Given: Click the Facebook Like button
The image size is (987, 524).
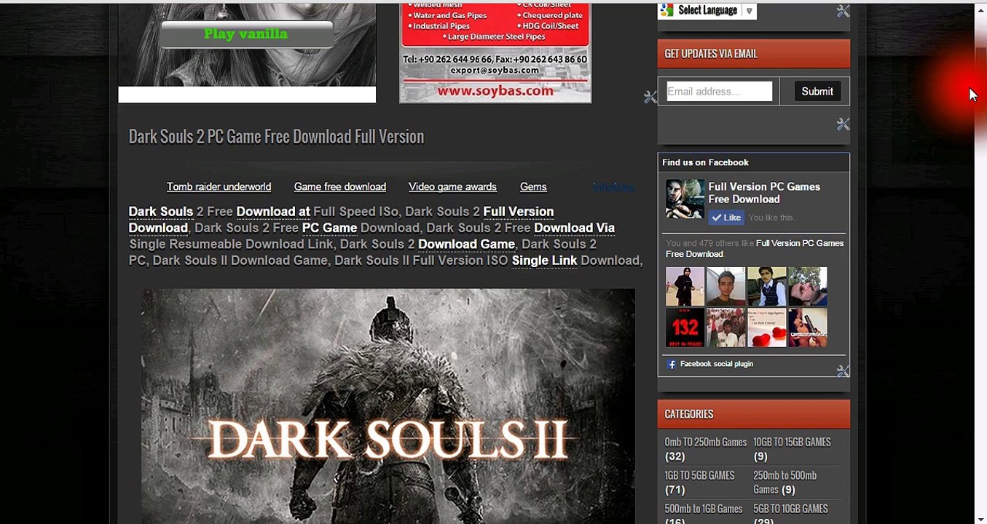Looking at the screenshot, I should pyautogui.click(x=725, y=218).
